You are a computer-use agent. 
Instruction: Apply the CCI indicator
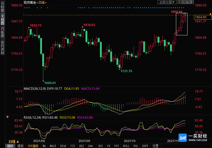tap(73, 146)
